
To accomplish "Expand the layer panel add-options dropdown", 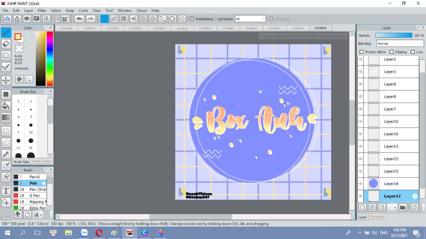I will tap(392, 207).
